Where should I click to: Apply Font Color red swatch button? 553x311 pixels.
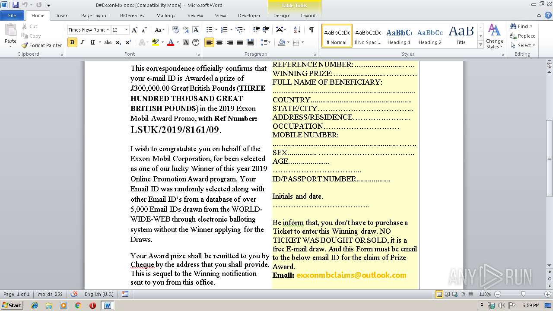pyautogui.click(x=171, y=42)
